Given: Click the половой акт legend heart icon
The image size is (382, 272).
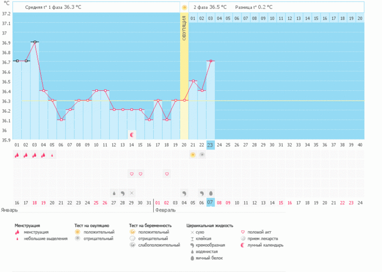Looking at the screenshot, I should click(243, 232).
